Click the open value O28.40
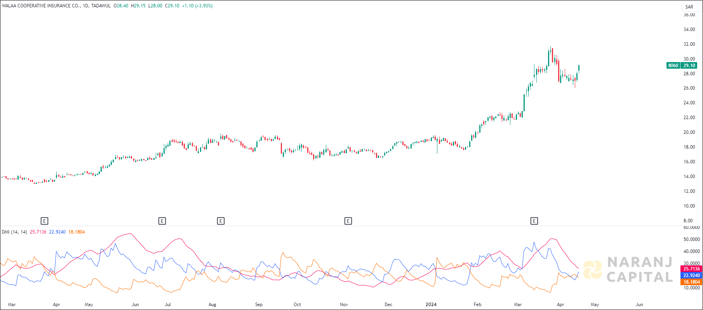703x310 pixels. 121,6
